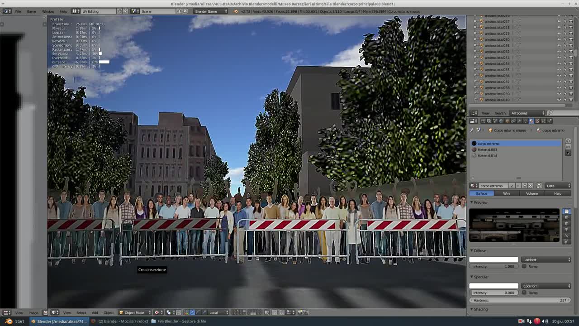The image size is (579, 326).
Task: Enable the Specular Ramp checkbox
Action: pyautogui.click(x=524, y=292)
